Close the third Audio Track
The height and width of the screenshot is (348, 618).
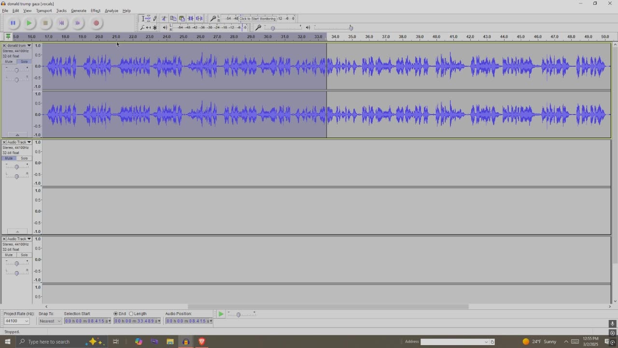[4, 239]
